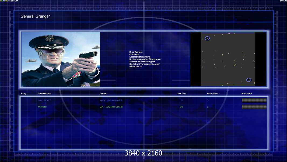Click the 'General Granger' title text
This screenshot has width=287, height=162.
click(x=35, y=16)
